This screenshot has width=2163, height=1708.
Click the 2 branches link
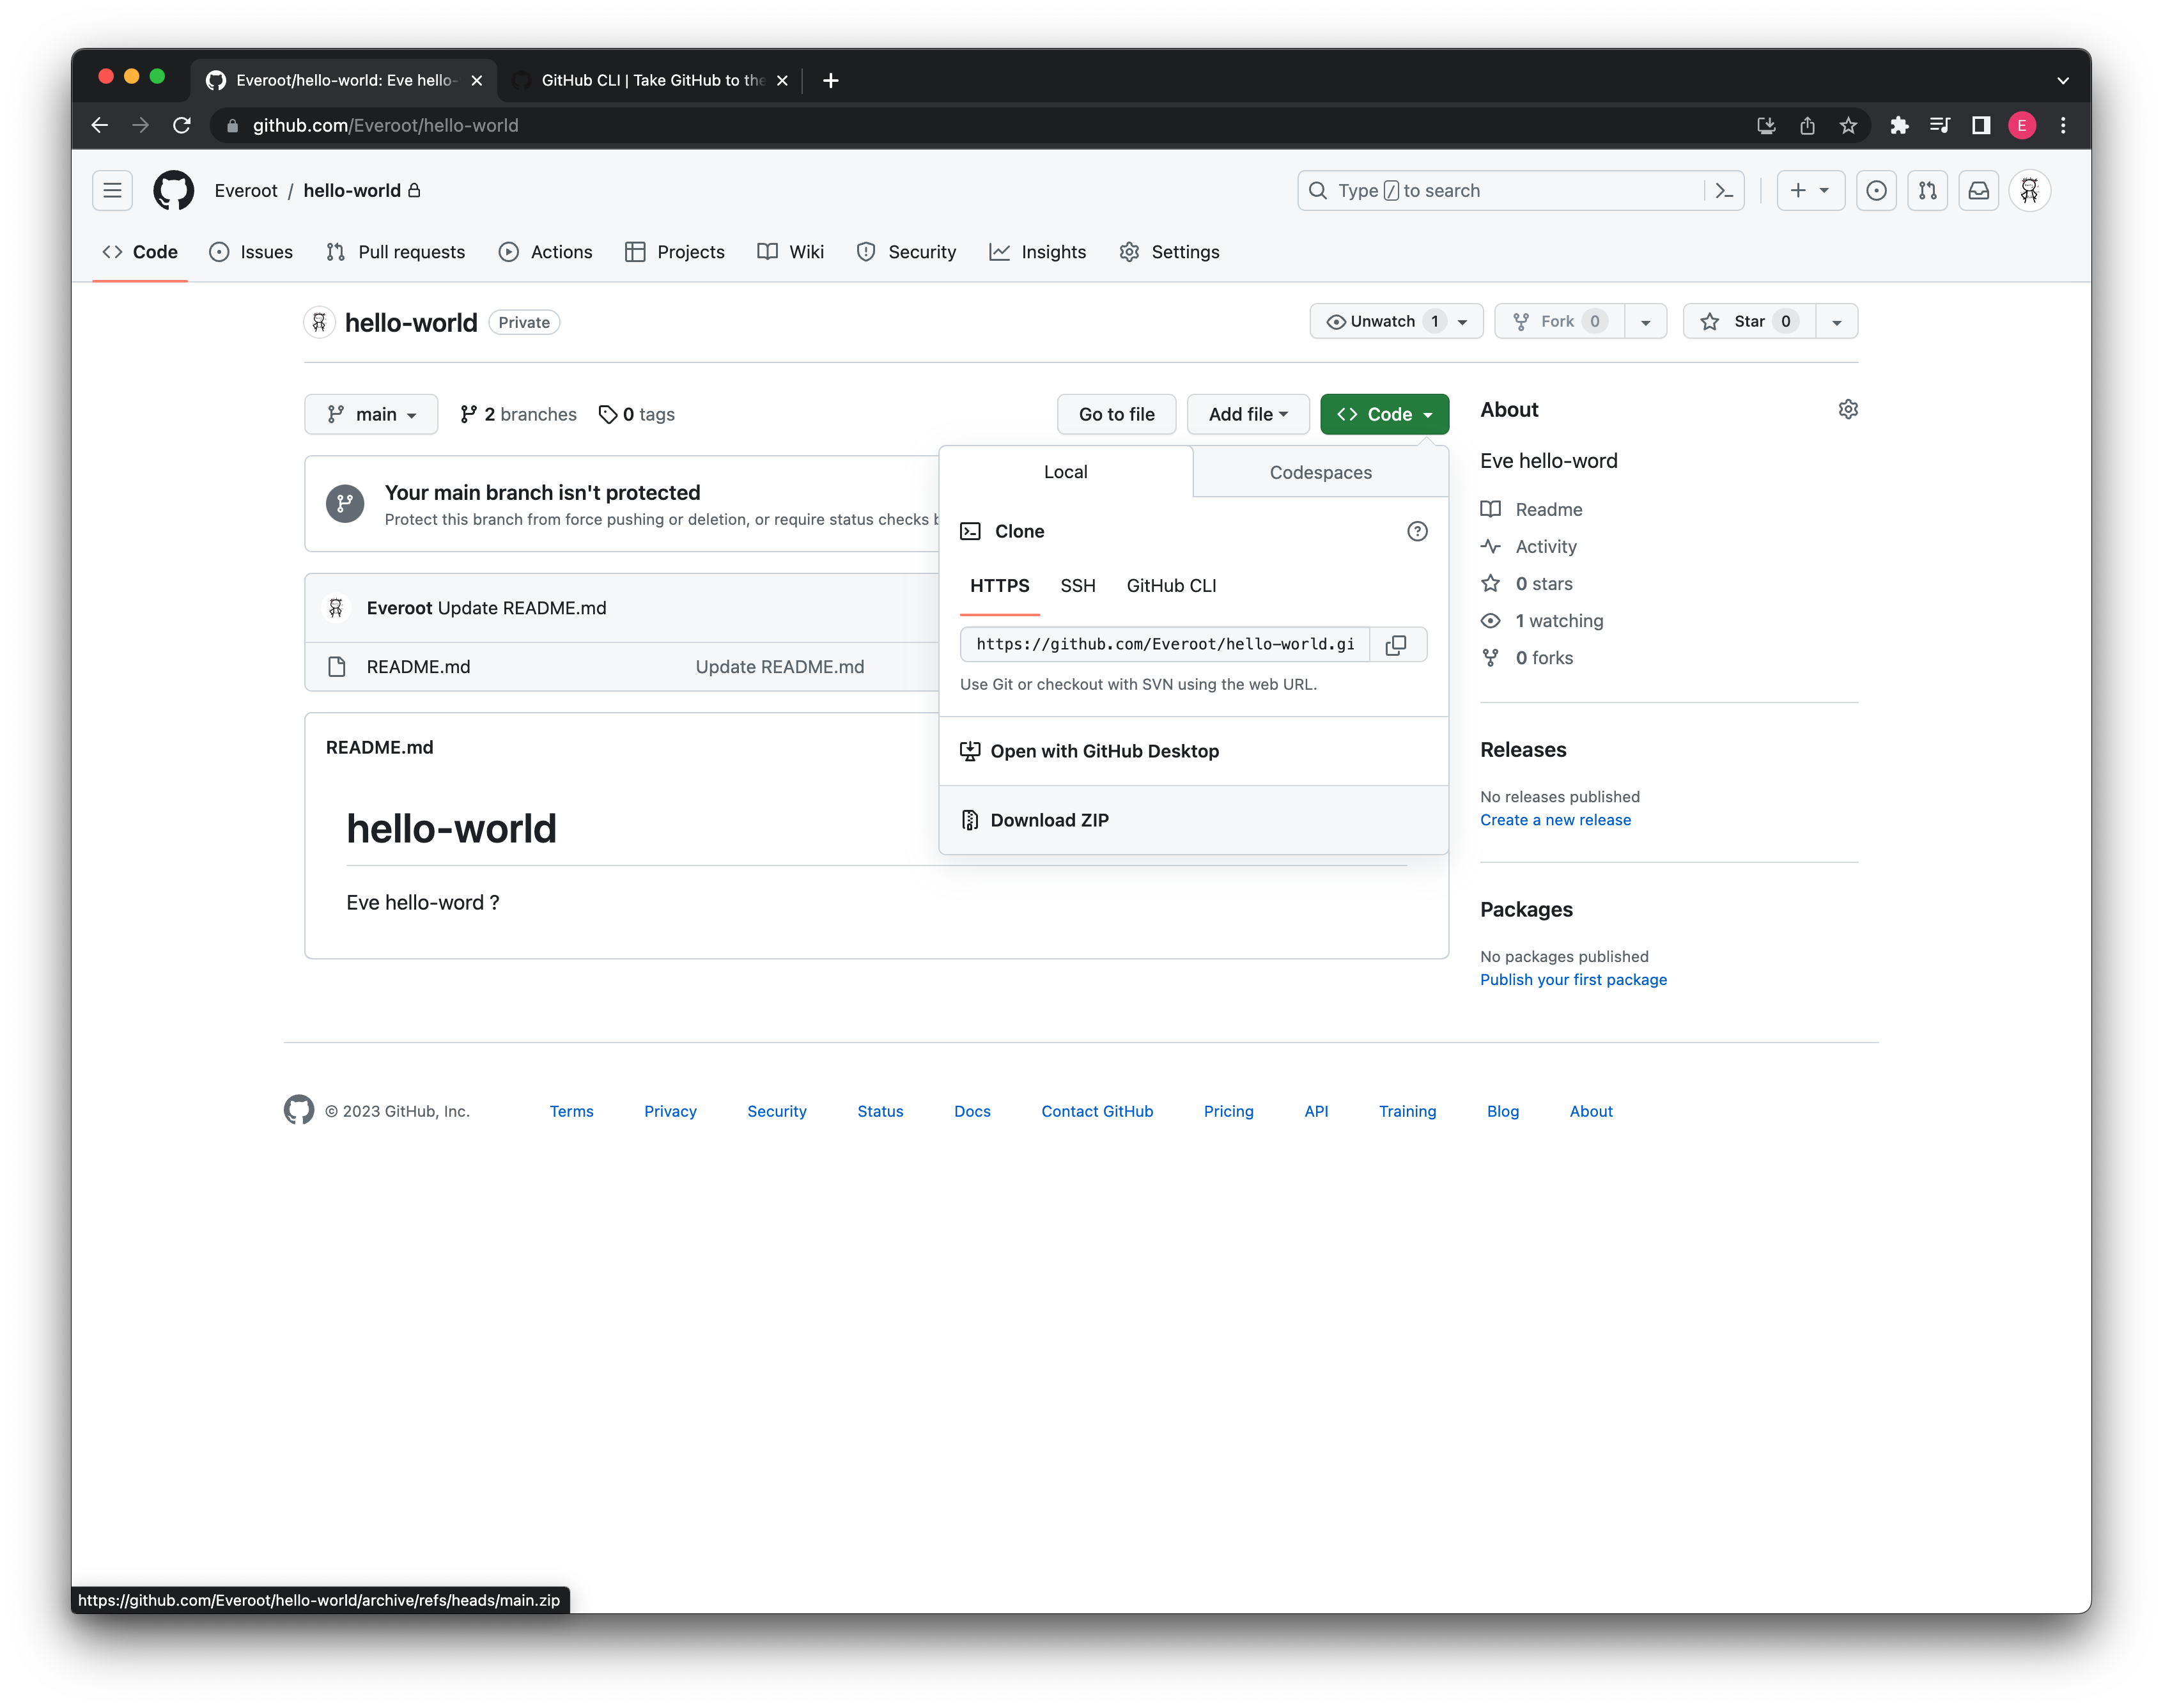coord(518,414)
